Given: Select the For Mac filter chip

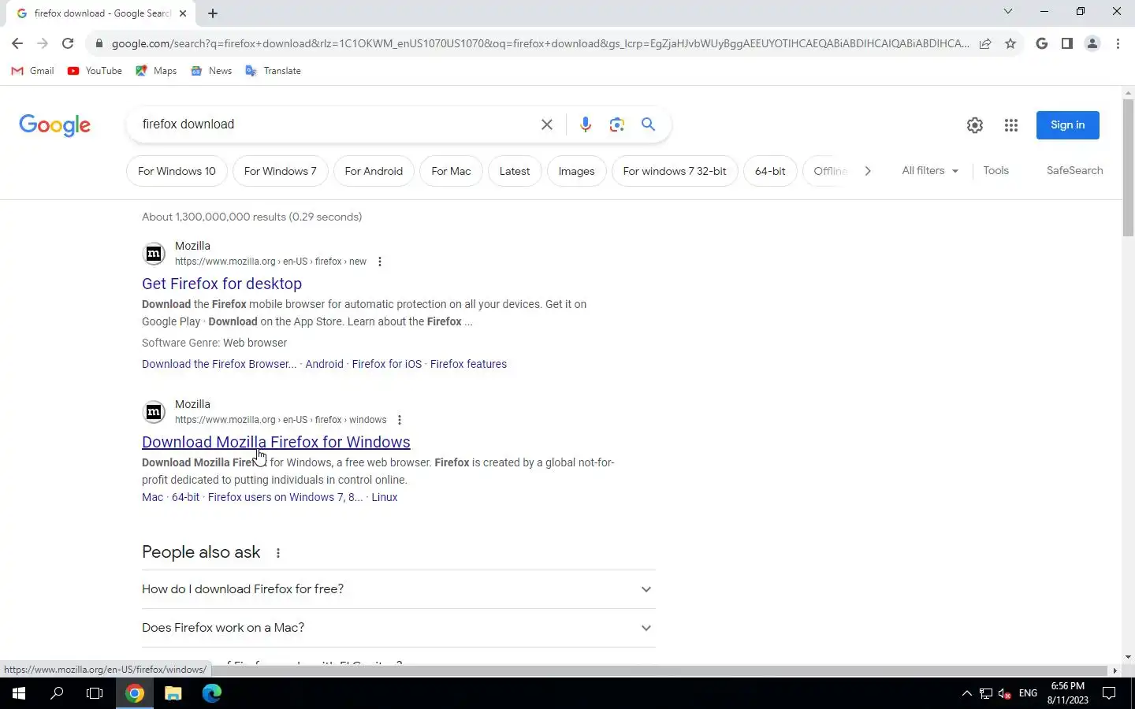Looking at the screenshot, I should click(451, 171).
